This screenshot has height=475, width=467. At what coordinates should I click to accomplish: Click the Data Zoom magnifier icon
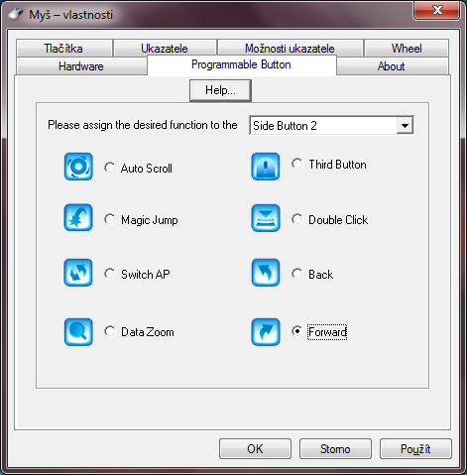[78, 332]
